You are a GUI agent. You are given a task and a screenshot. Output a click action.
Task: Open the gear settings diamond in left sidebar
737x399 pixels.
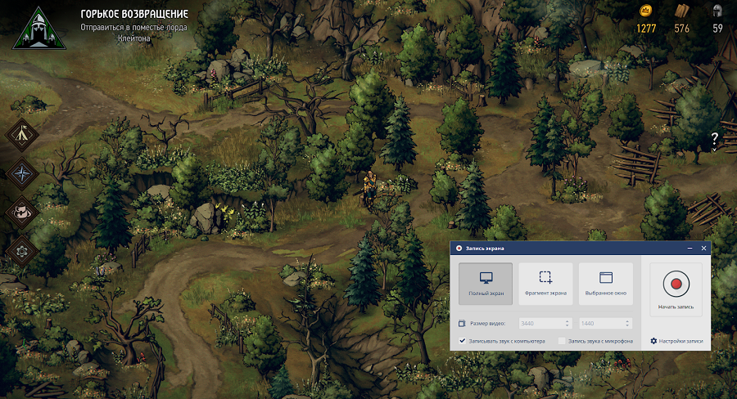[x=22, y=250]
